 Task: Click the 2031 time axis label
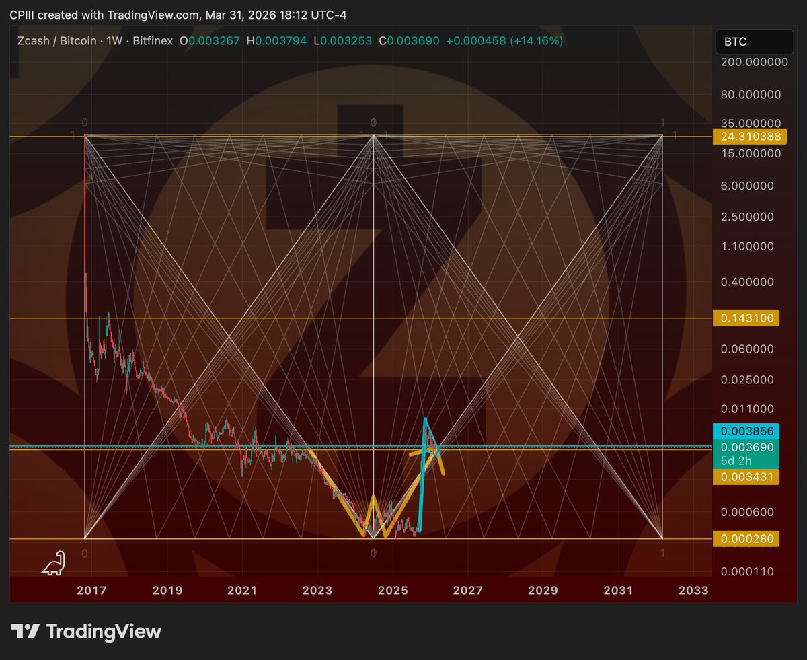[618, 591]
